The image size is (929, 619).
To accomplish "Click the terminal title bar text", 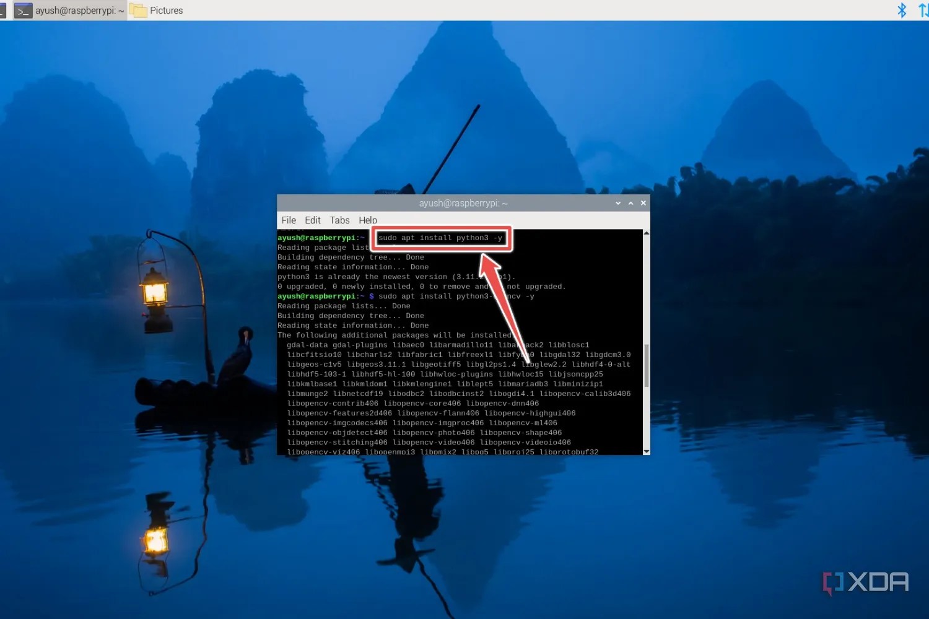I will pos(463,203).
